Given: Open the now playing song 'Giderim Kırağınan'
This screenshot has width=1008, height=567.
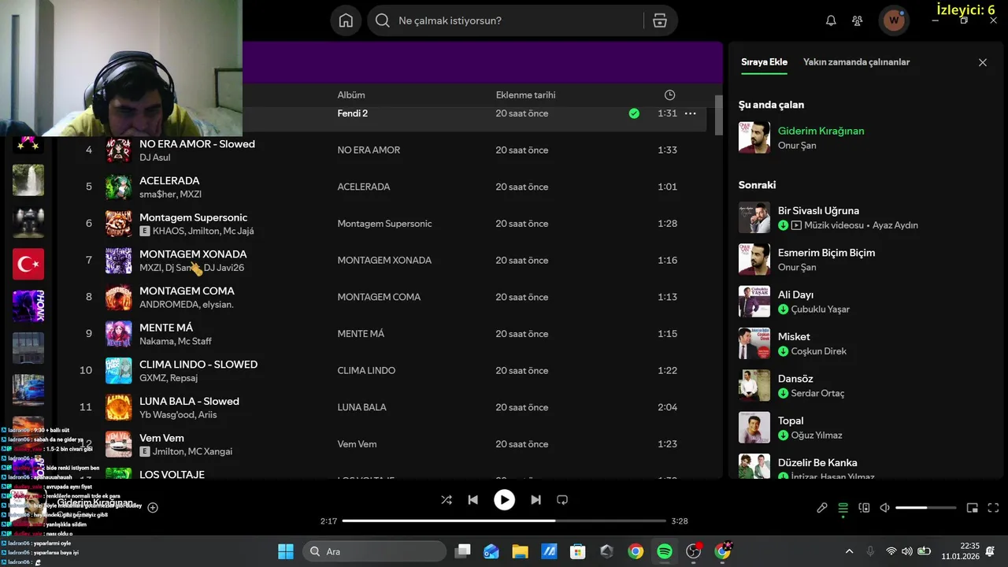Looking at the screenshot, I should tap(821, 131).
